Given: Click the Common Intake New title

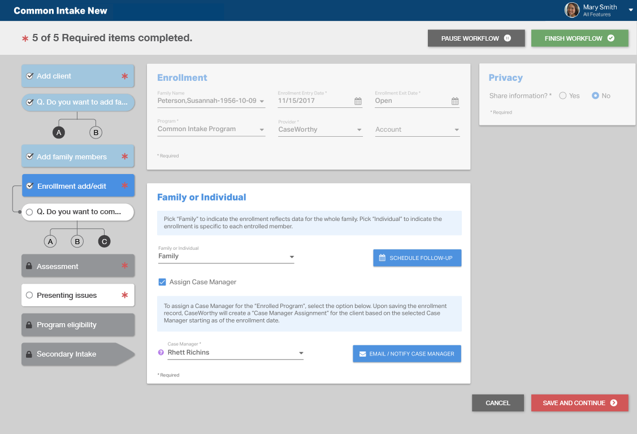Looking at the screenshot, I should [x=60, y=11].
